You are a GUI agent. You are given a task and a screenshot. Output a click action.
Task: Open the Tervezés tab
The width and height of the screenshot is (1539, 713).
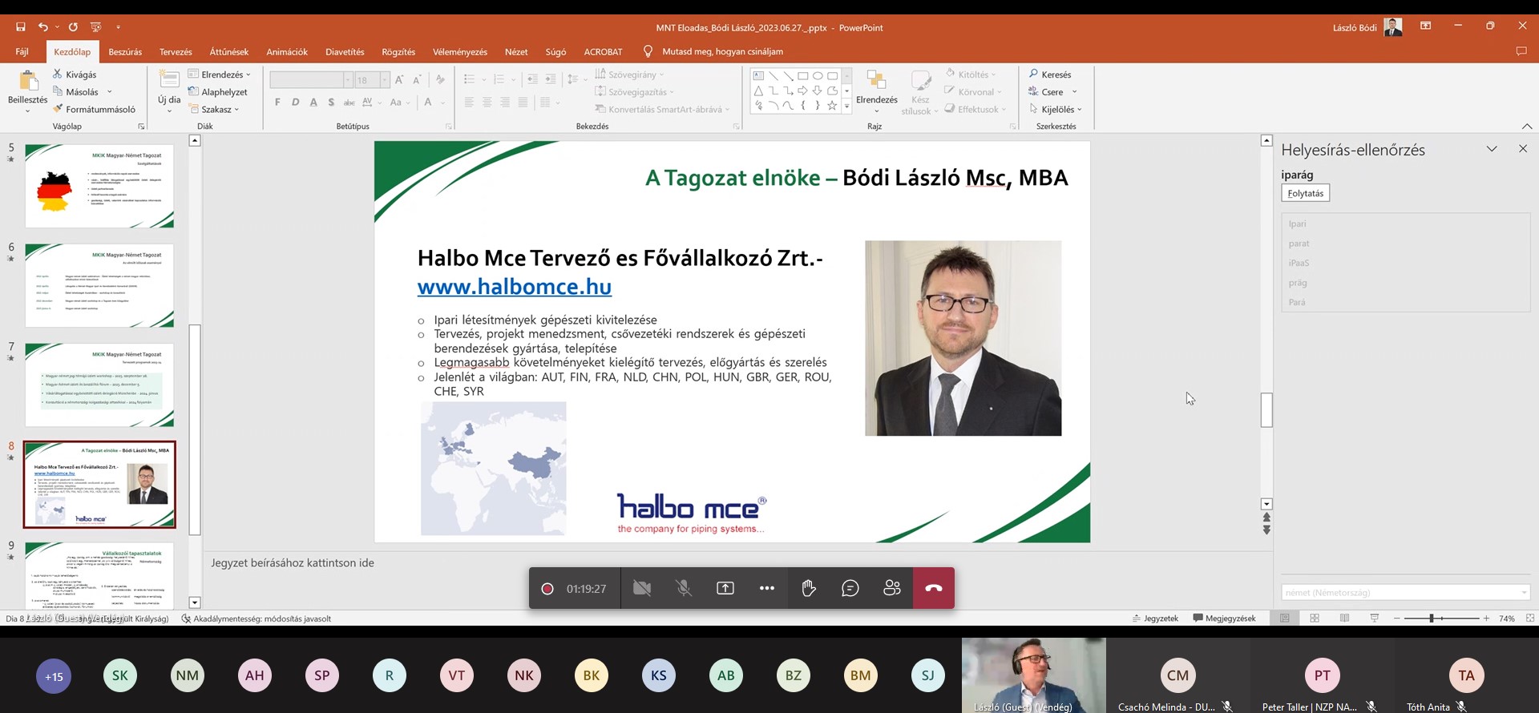(176, 51)
